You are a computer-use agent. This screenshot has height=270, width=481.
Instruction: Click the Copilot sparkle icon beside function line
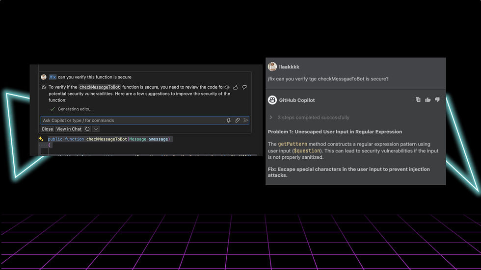[41, 139]
